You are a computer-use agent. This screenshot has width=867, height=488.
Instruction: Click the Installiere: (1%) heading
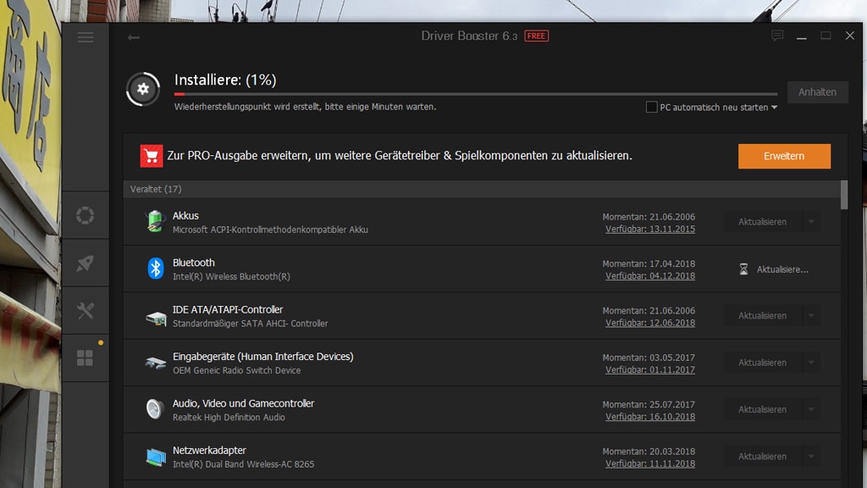pyautogui.click(x=225, y=80)
